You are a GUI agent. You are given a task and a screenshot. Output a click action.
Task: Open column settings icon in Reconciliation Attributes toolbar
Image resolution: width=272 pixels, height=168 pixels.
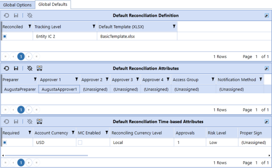(x=39, y=68)
